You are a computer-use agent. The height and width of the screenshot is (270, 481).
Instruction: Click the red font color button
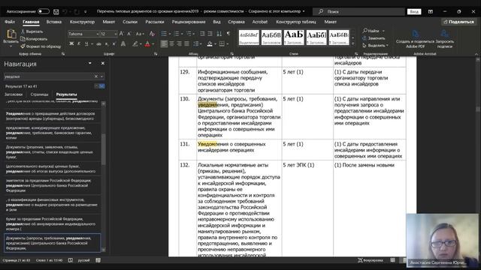pos(147,44)
